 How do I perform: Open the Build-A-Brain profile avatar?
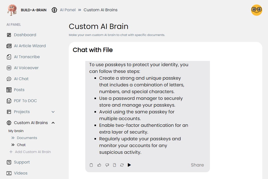(x=257, y=10)
